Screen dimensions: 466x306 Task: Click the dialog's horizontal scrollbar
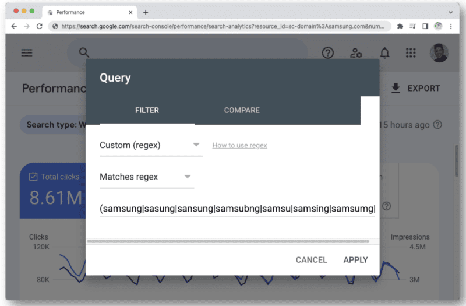pyautogui.click(x=227, y=241)
